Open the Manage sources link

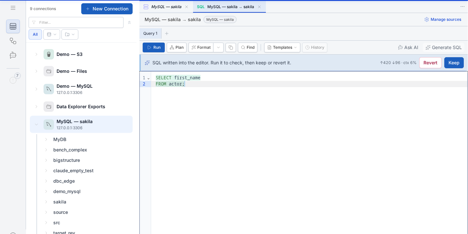click(x=443, y=19)
